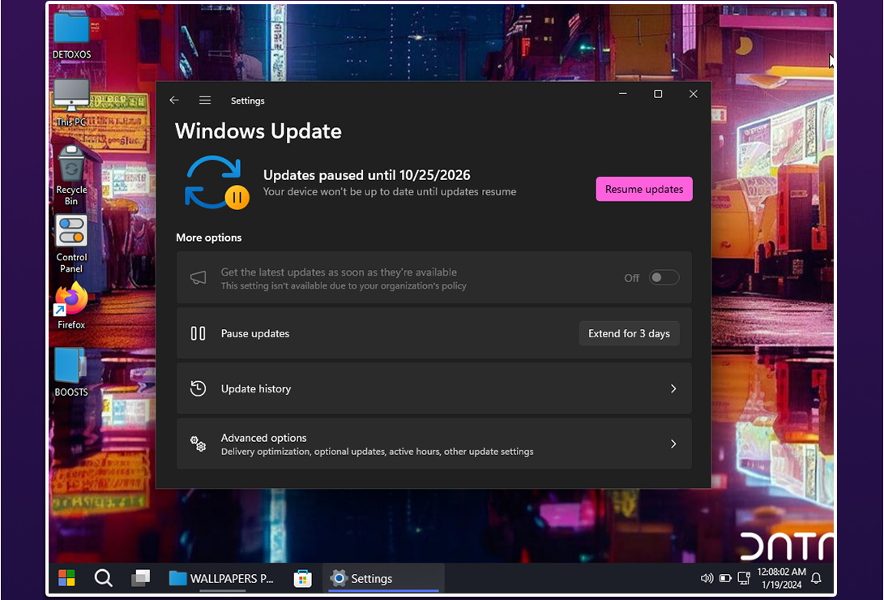The width and height of the screenshot is (884, 600).
Task: Click the back arrow in Settings
Action: tap(174, 101)
